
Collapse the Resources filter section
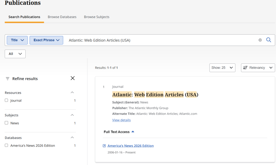pos(72,93)
